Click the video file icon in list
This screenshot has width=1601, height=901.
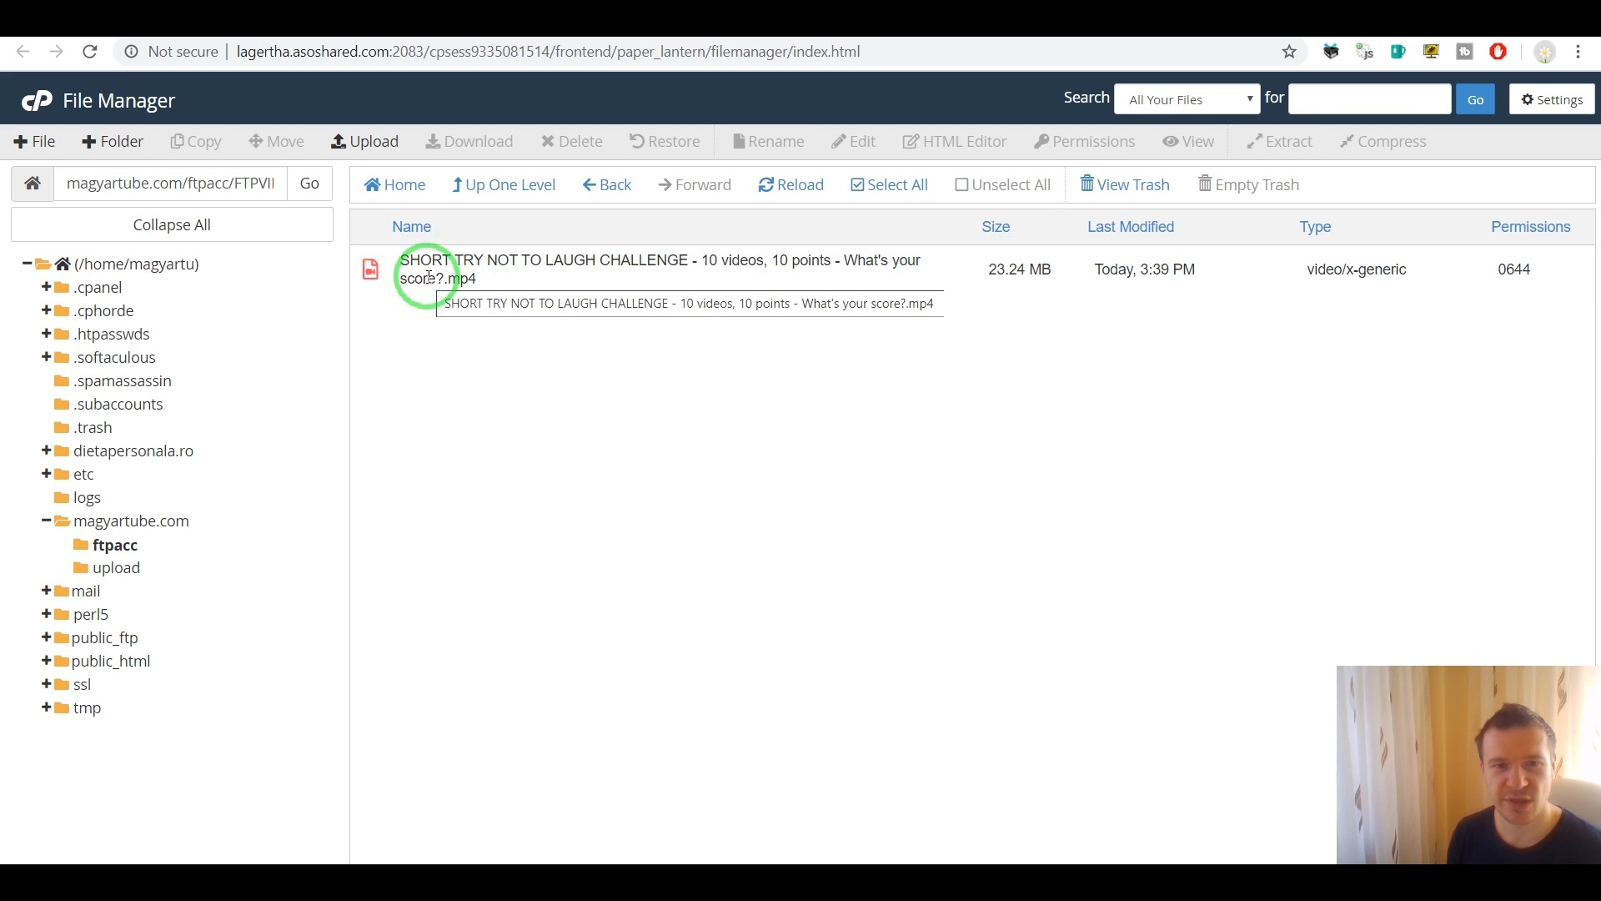pyautogui.click(x=370, y=269)
